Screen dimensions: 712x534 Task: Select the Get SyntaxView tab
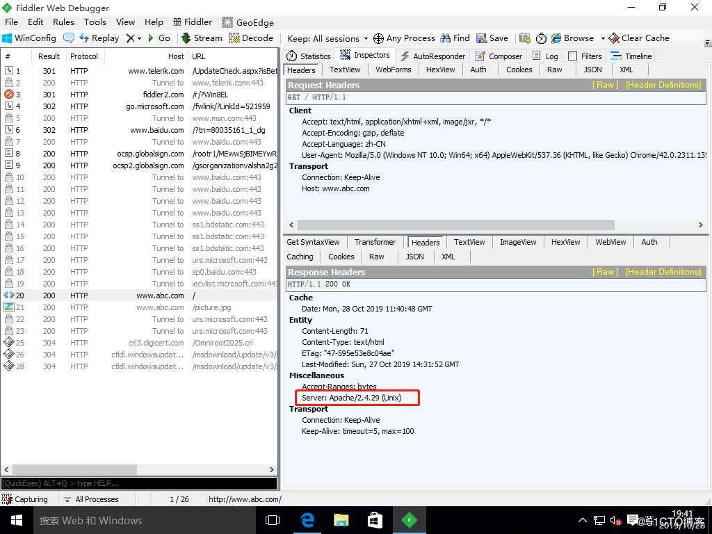(x=313, y=242)
